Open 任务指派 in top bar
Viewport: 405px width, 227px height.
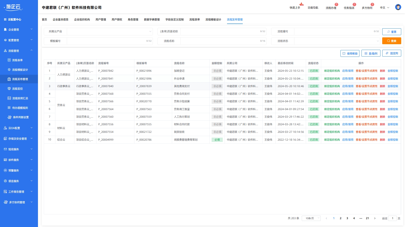tap(349, 8)
